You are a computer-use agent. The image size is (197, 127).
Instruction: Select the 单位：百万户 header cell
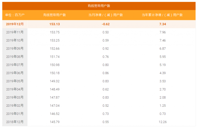coord(15,15)
